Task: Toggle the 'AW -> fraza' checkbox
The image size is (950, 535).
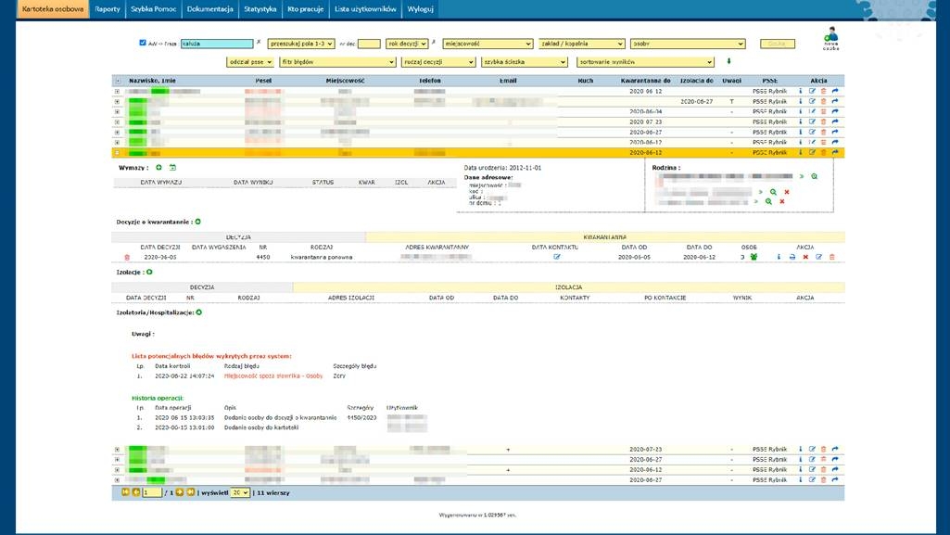Action: click(x=142, y=43)
